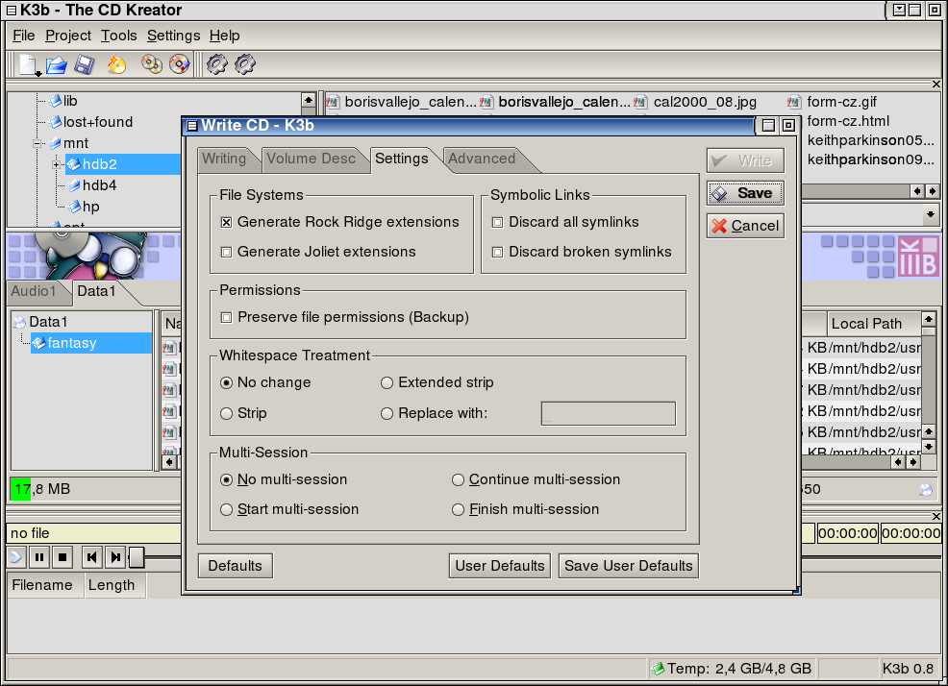
Task: Click the first gear settings toolbar icon
Action: point(217,64)
